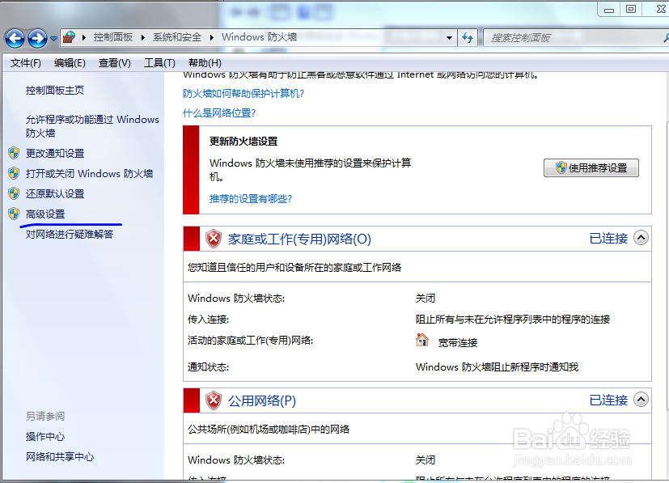Open 打开或关闭 Windows 防火墙 link
The width and height of the screenshot is (669, 483).
point(89,174)
